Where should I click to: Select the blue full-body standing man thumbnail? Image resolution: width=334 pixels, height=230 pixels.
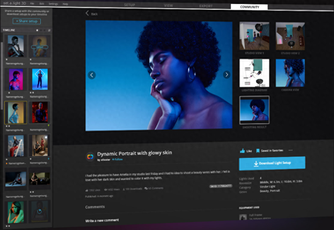tap(40, 79)
